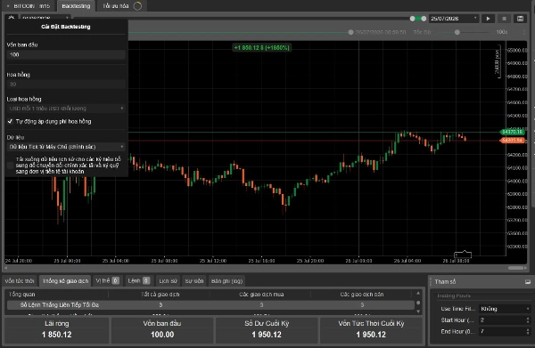The height and width of the screenshot is (348, 535).
Task: Click the speed row stepper arrows at far right
Action: tap(524, 32)
